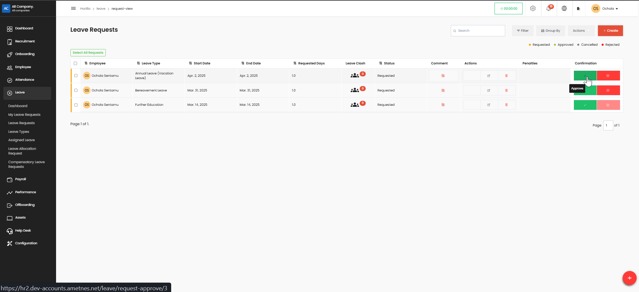Click the red Create button
The width and height of the screenshot is (639, 292).
610,31
